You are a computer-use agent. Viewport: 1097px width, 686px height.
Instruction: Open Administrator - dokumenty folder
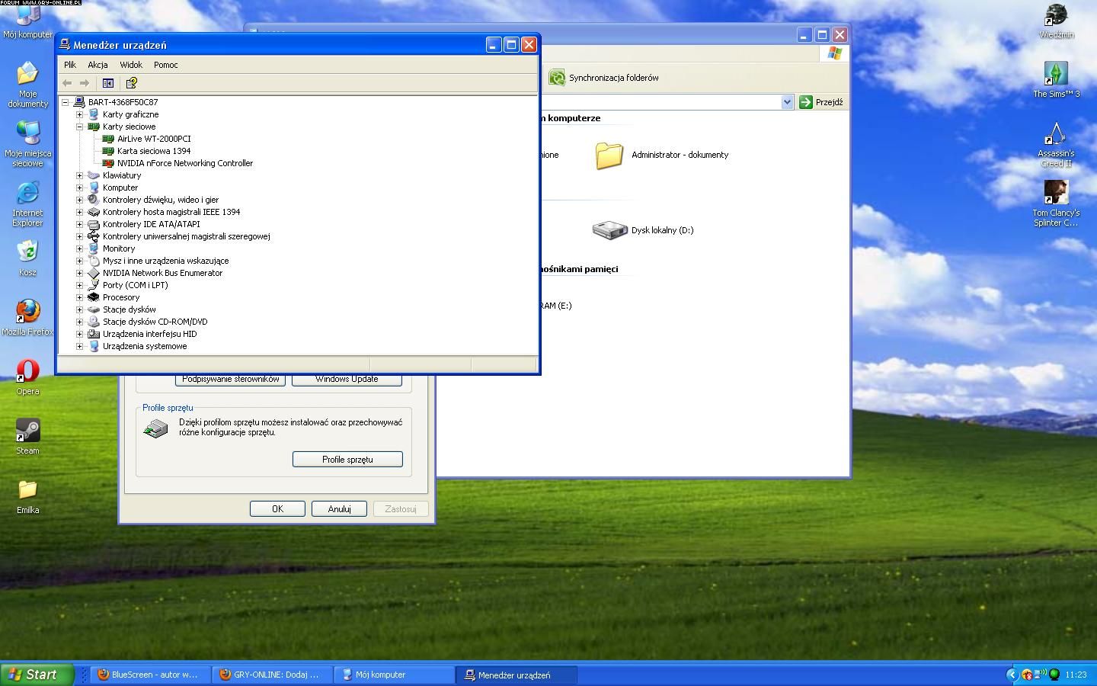609,155
